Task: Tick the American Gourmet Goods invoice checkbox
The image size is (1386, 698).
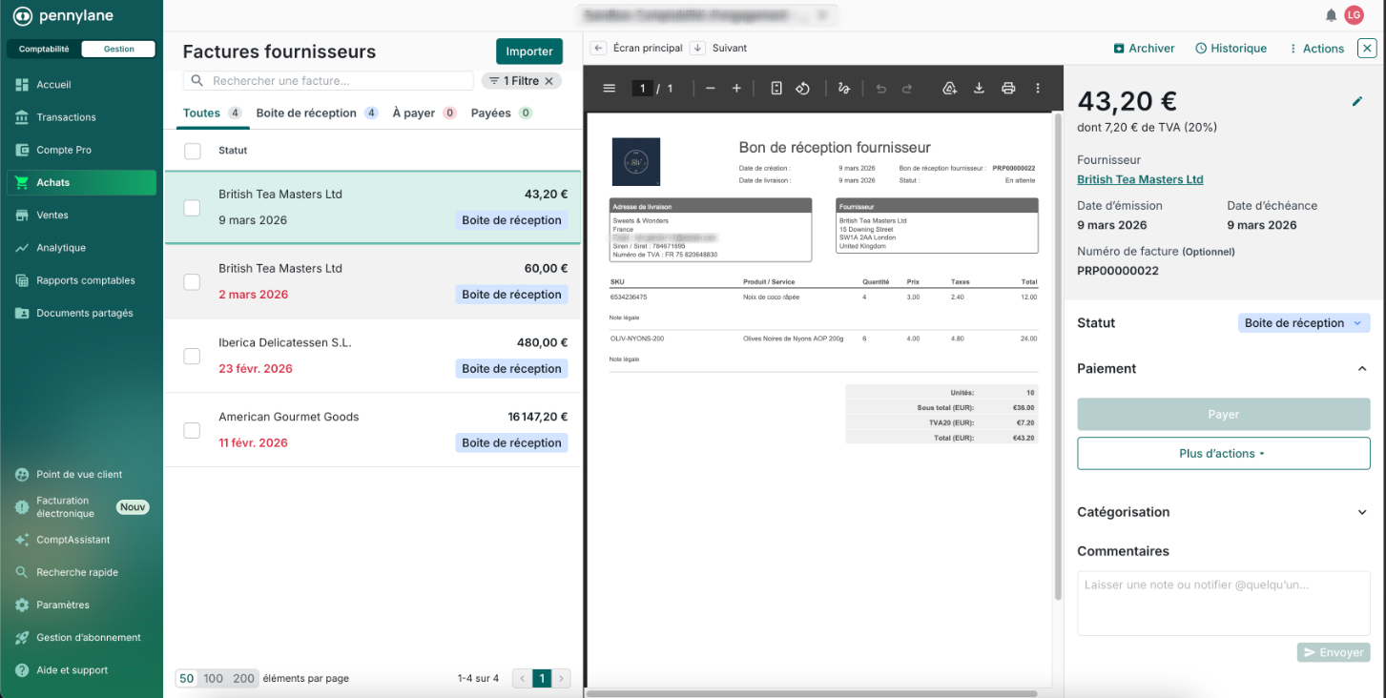Action: [x=192, y=430]
